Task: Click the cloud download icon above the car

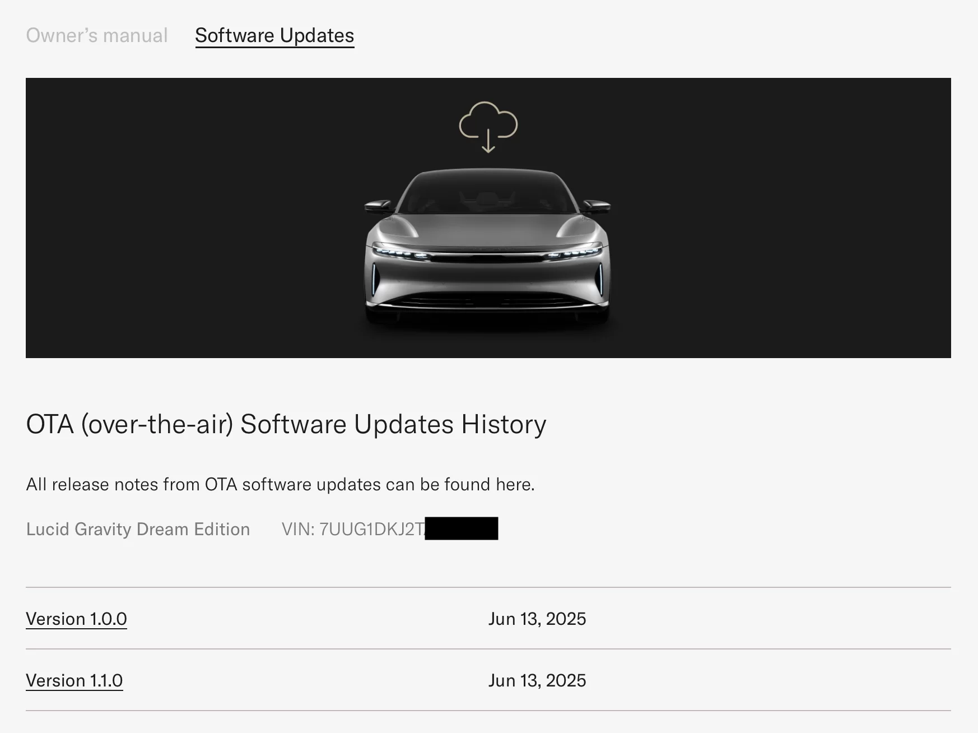Action: [x=488, y=127]
